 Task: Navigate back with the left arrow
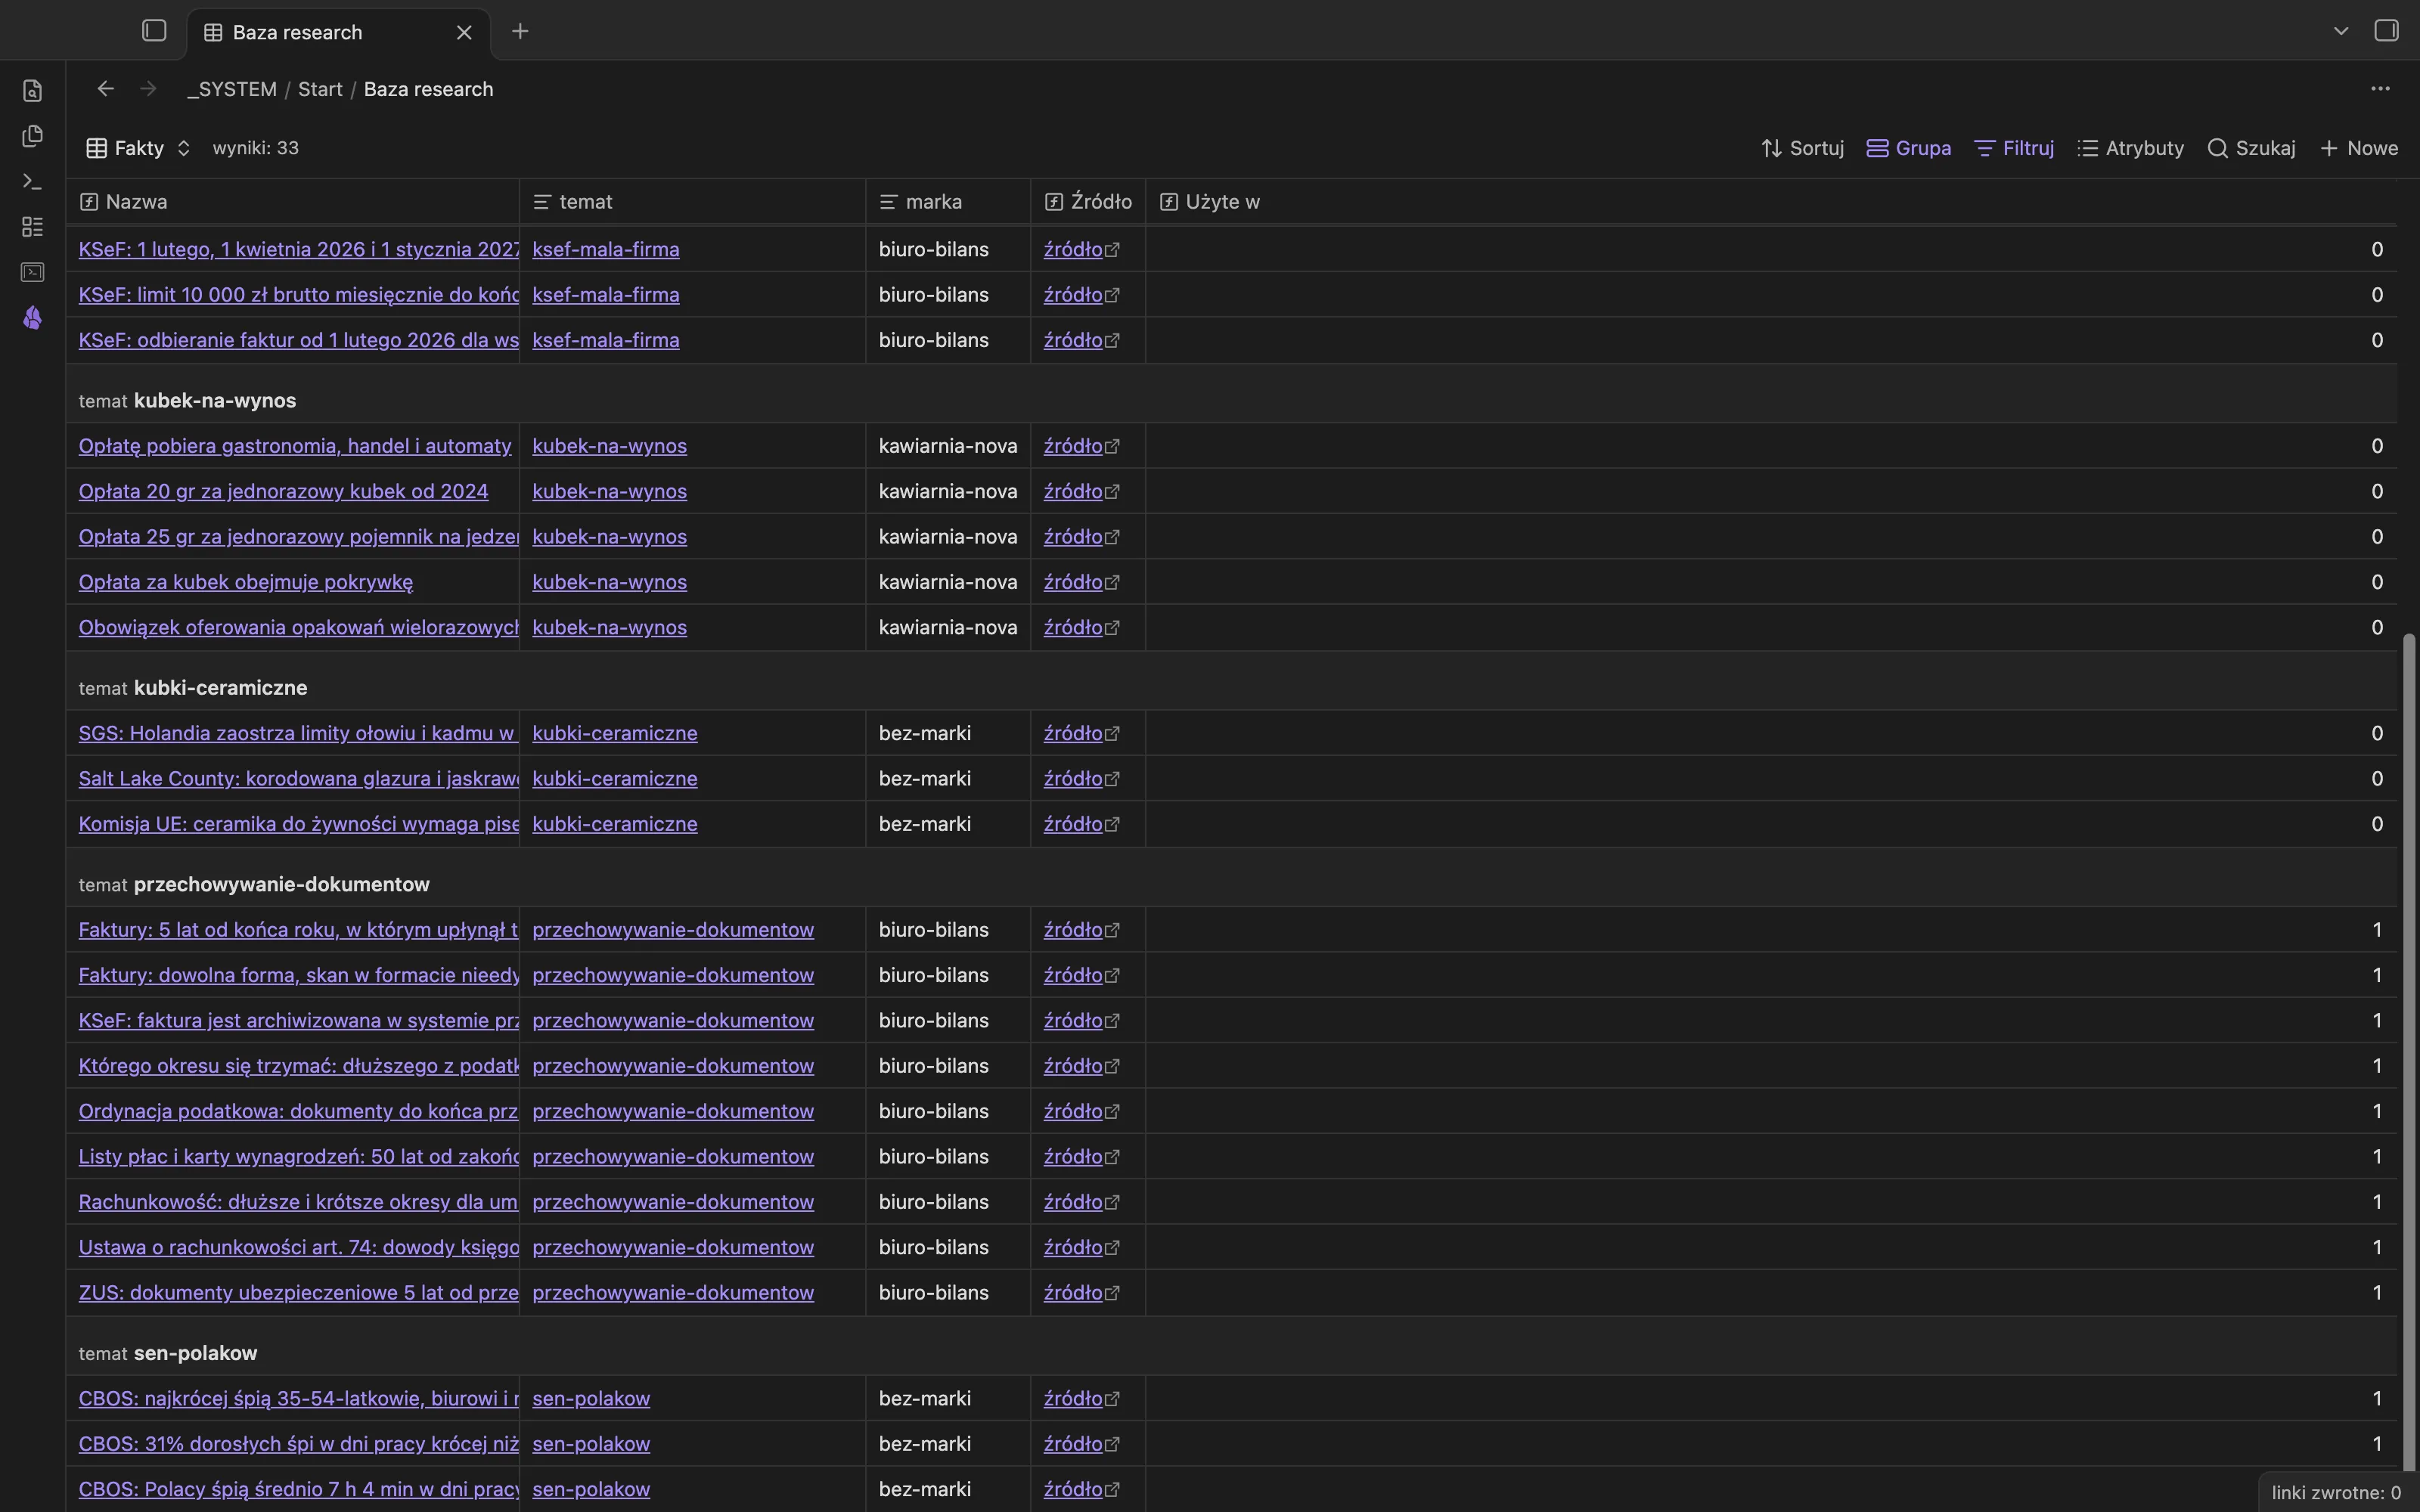[x=106, y=89]
